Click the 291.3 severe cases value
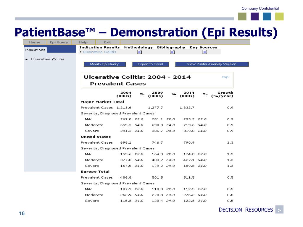Image resolution: width=303 pixels, height=227 pixels. click(x=126, y=131)
